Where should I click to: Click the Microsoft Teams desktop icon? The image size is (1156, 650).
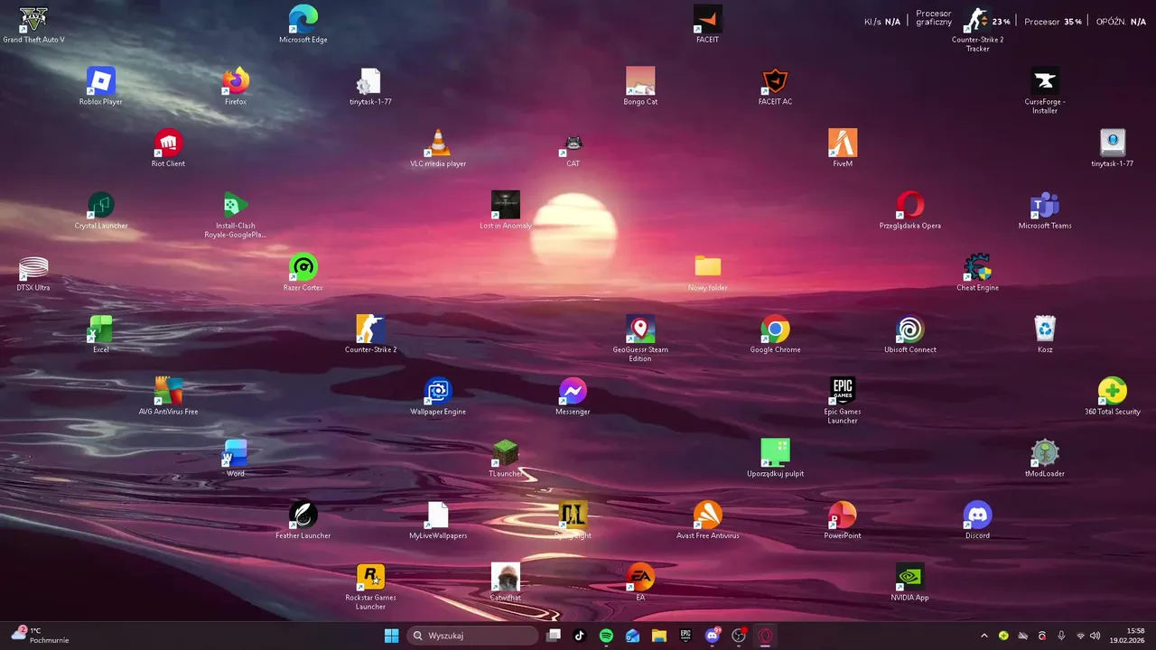1045,210
